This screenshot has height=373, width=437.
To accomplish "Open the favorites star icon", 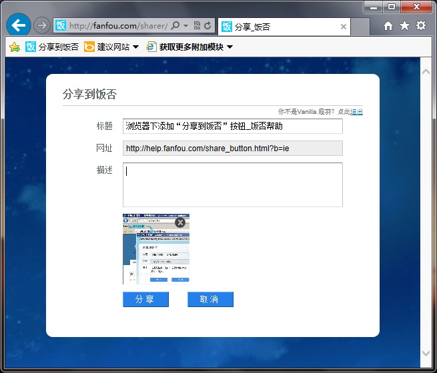I will 404,26.
